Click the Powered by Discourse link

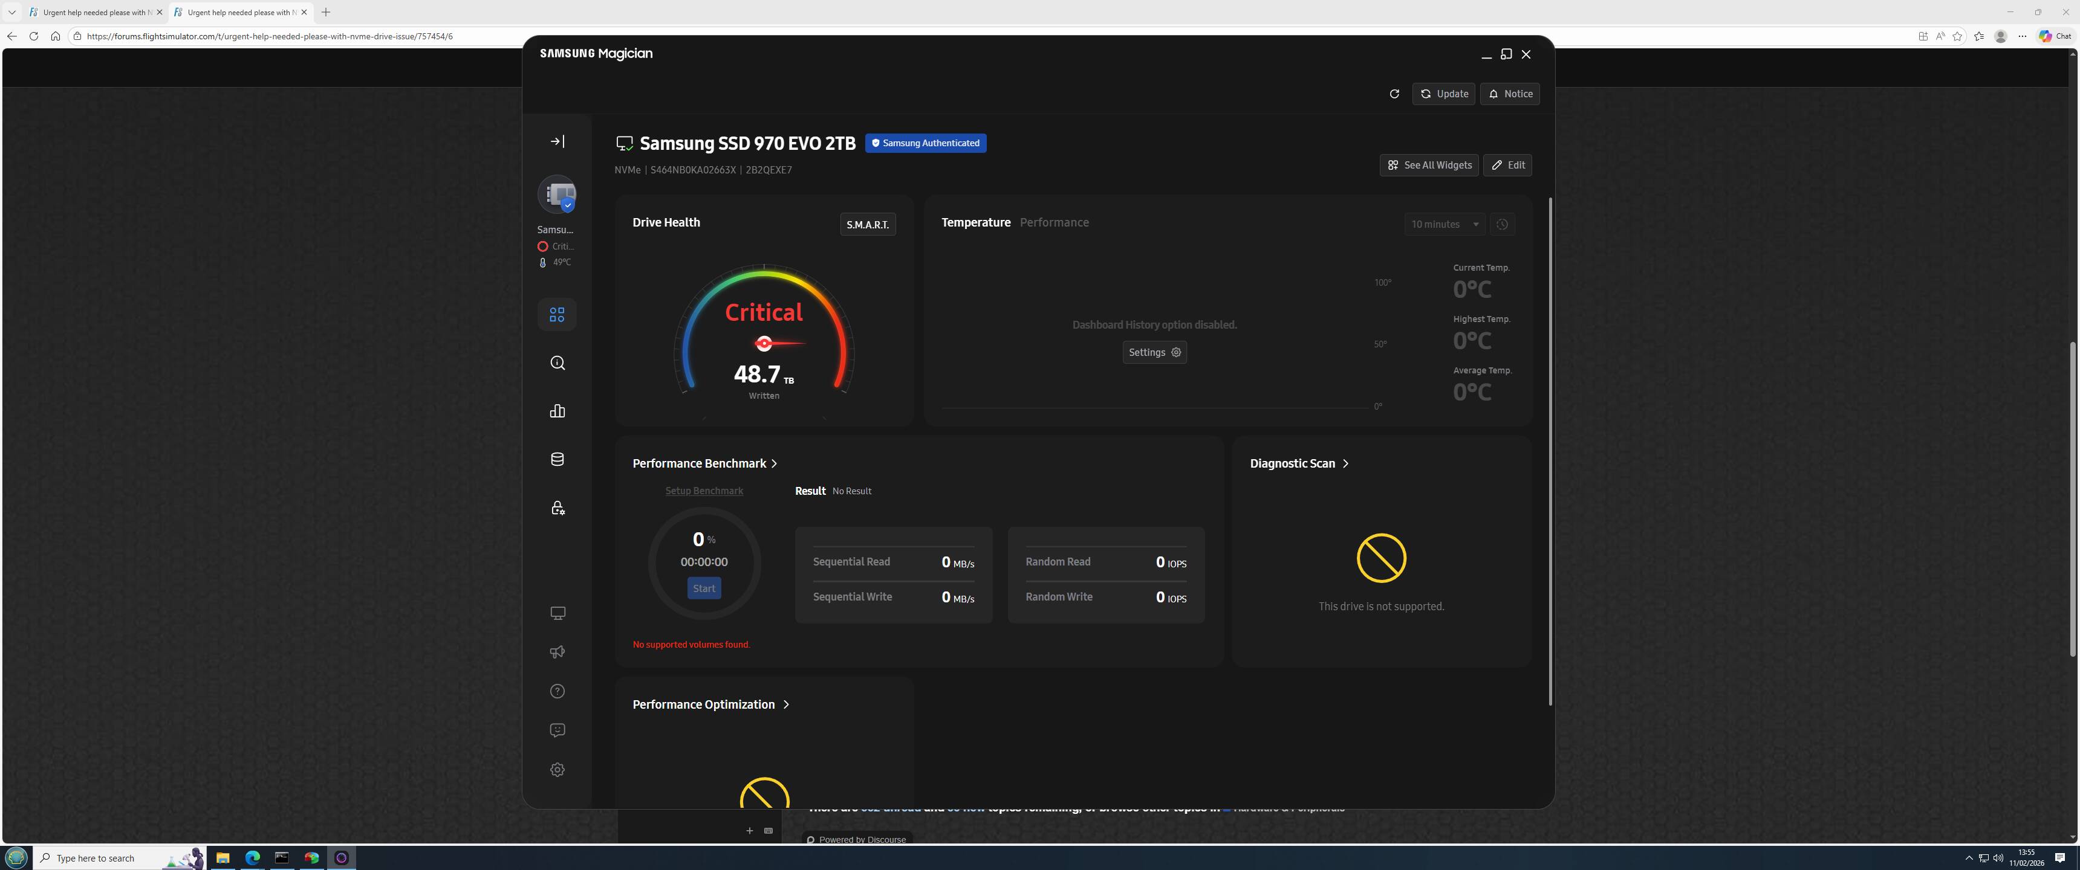click(x=857, y=839)
